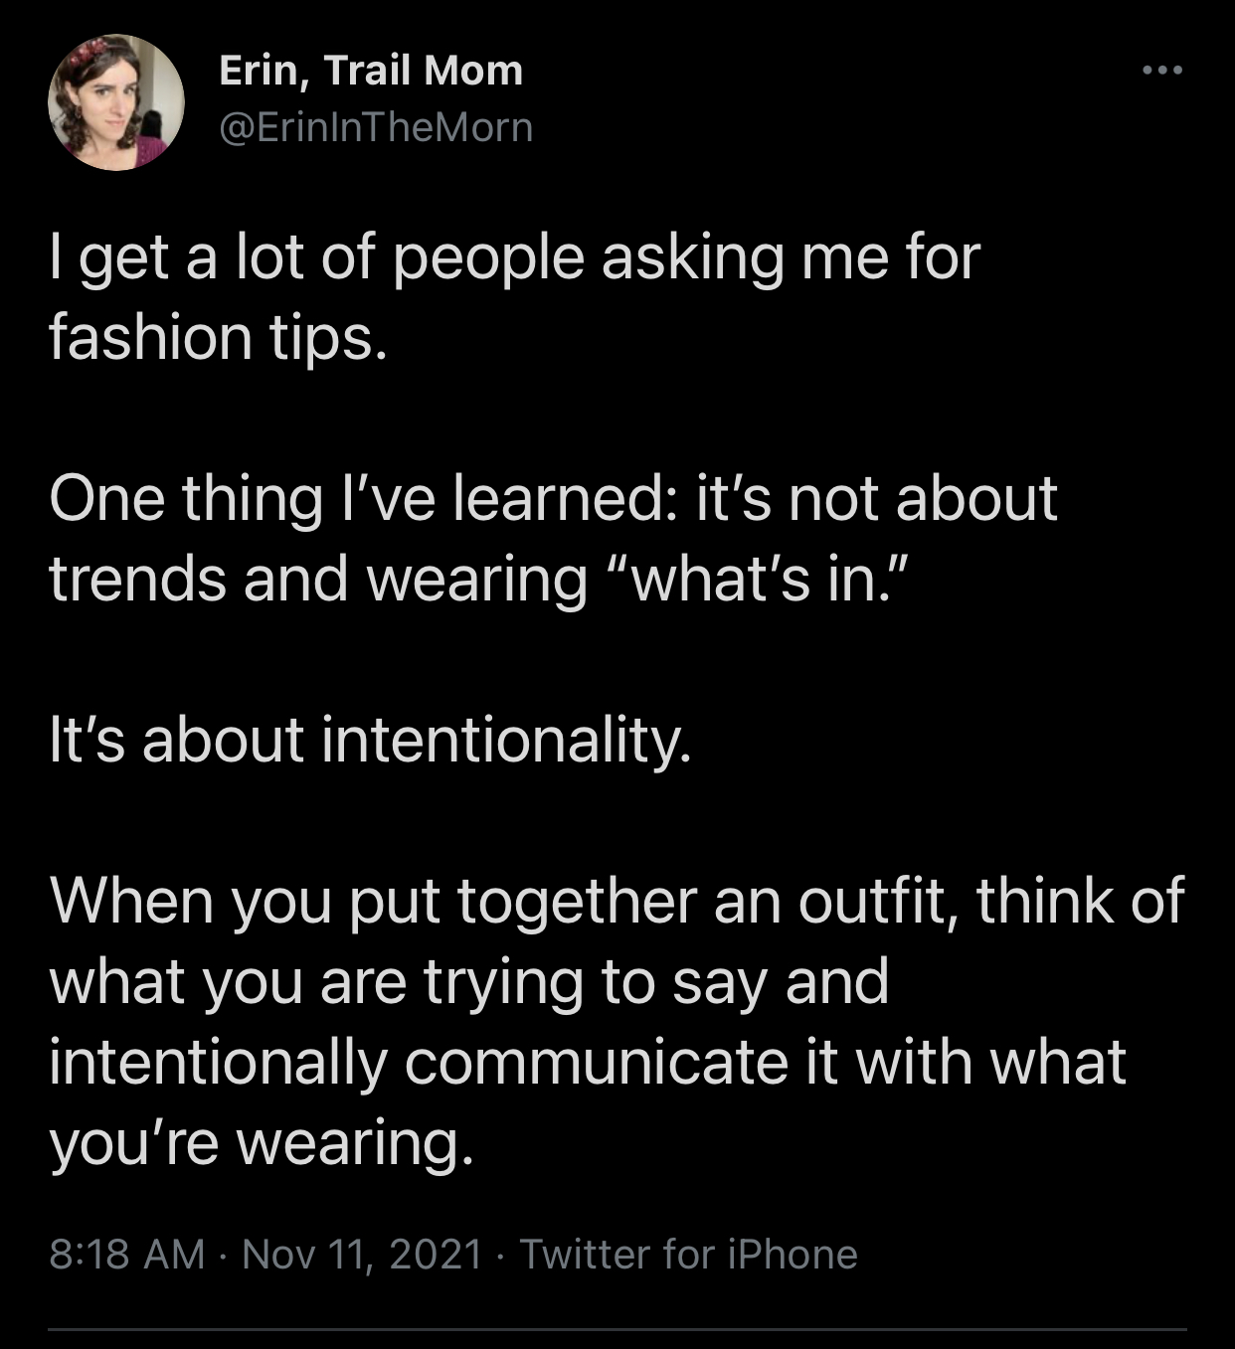Visit the @ErinInTheMorn handle link
Image resolution: width=1235 pixels, height=1349 pixels.
(x=376, y=127)
